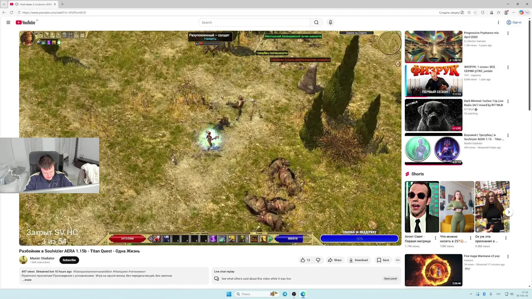Download the video

click(x=358, y=260)
